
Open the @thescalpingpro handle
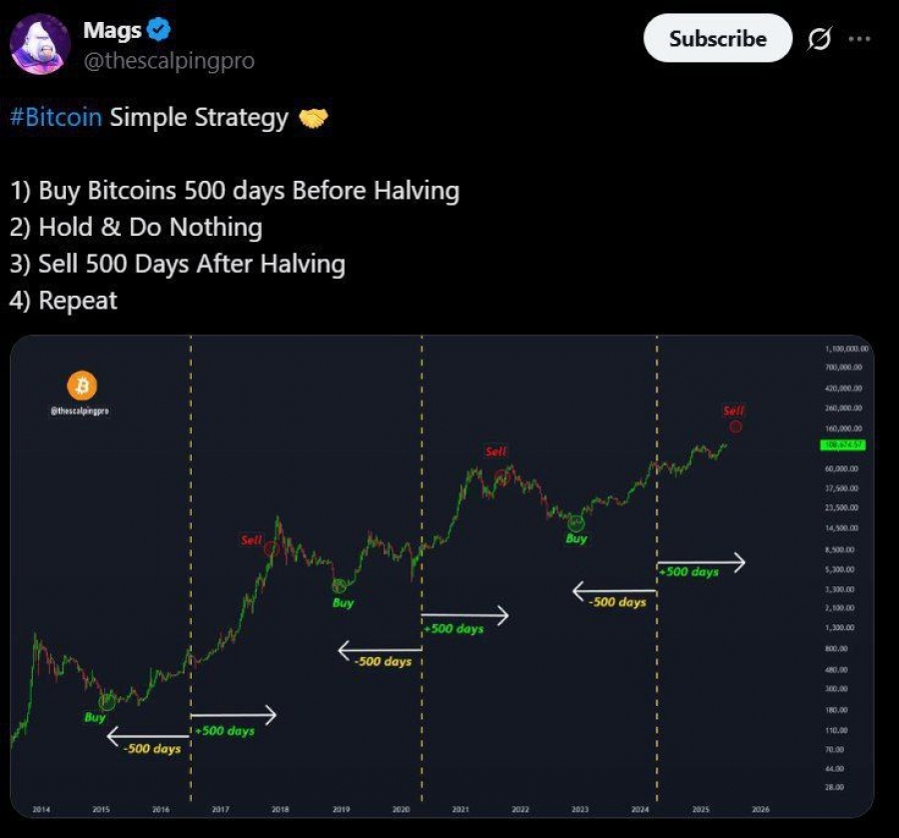(169, 60)
